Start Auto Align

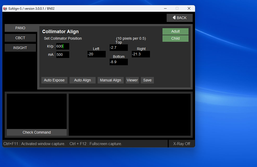82,80
